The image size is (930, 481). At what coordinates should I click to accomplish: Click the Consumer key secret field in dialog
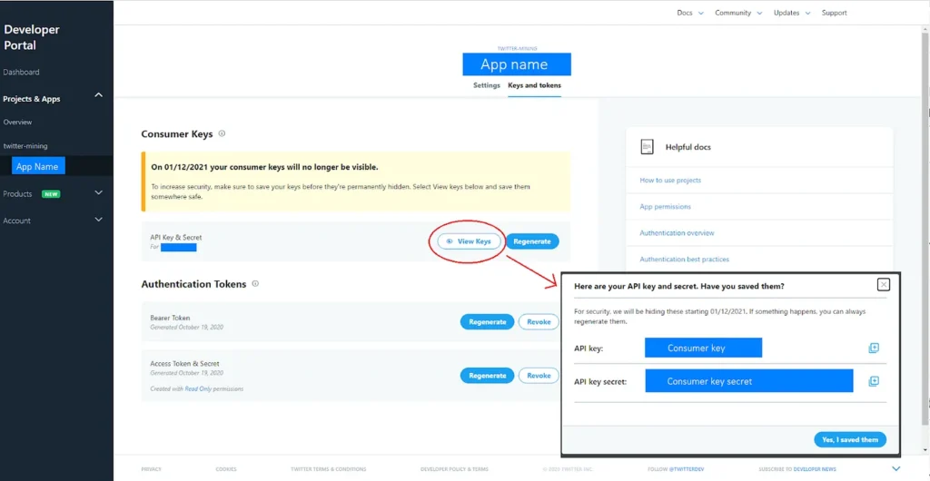click(x=749, y=381)
